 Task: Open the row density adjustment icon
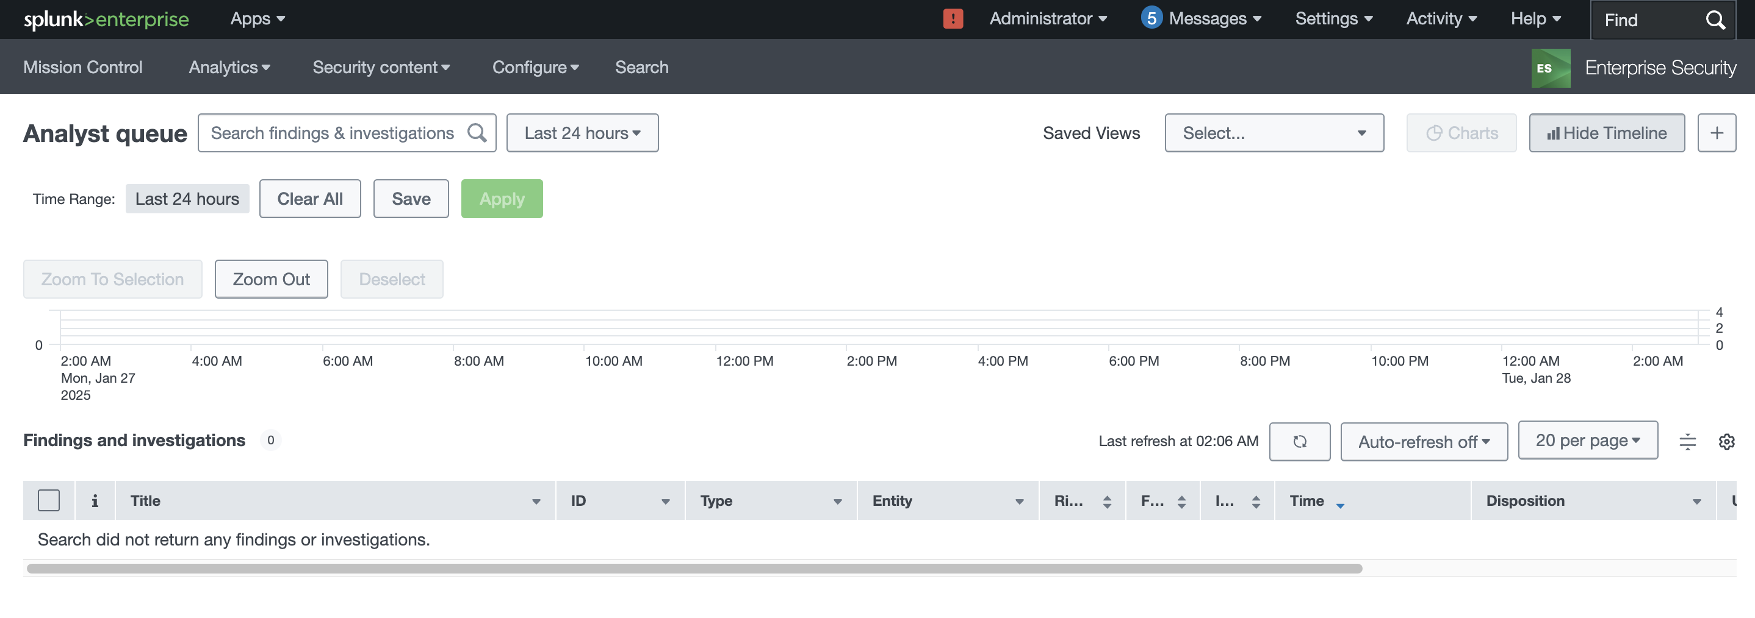pyautogui.click(x=1687, y=441)
